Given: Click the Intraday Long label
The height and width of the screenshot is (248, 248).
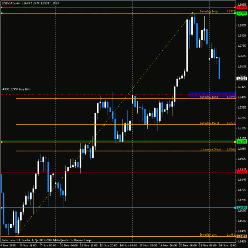Looking at the screenshot, I should (x=209, y=97).
